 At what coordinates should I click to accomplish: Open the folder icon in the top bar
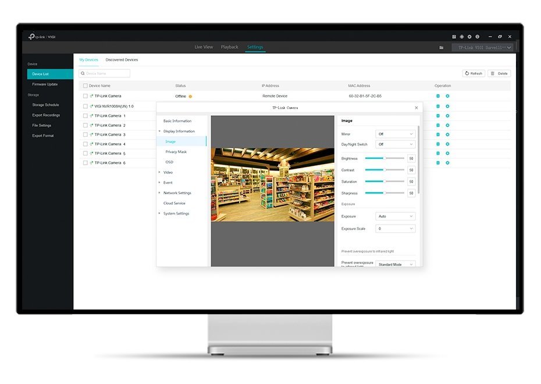coord(442,47)
